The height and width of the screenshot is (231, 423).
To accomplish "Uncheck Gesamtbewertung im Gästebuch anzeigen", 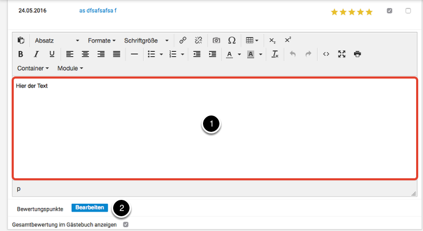I will (x=125, y=225).
